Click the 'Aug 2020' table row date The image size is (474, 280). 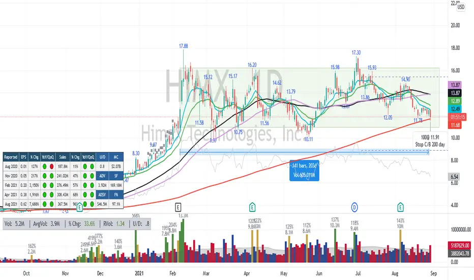tap(11, 166)
